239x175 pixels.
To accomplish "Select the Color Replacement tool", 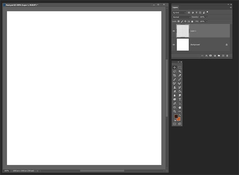I will (175, 83).
